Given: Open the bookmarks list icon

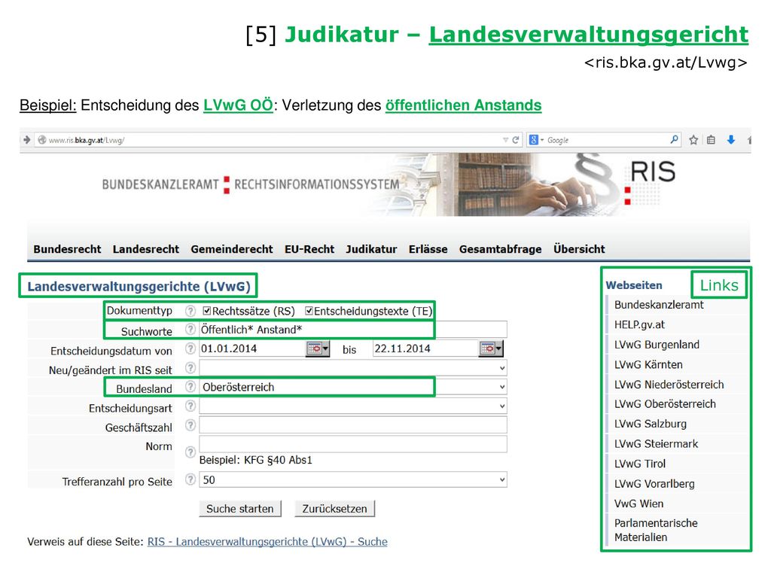Looking at the screenshot, I should point(711,140).
